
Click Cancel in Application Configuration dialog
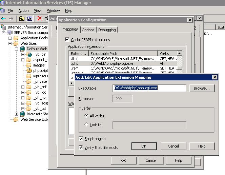point(151,160)
